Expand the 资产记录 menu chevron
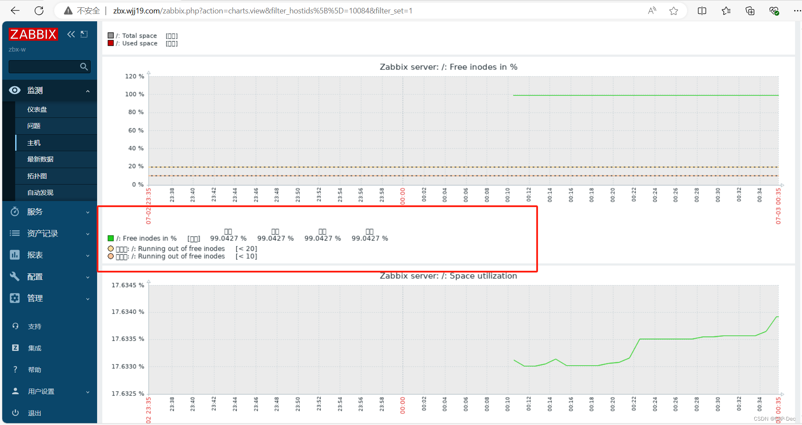The height and width of the screenshot is (425, 802). tap(88, 234)
